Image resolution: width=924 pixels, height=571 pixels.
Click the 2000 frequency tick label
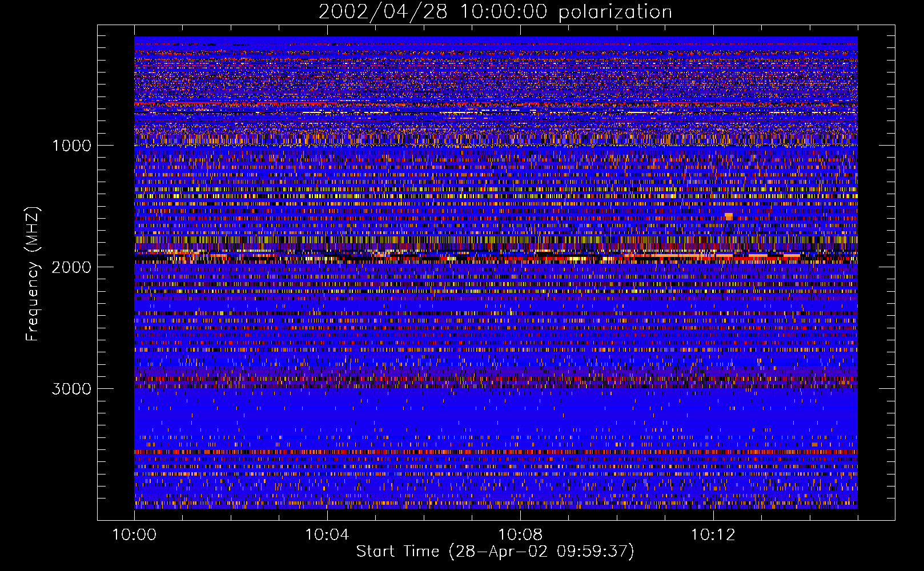71,267
